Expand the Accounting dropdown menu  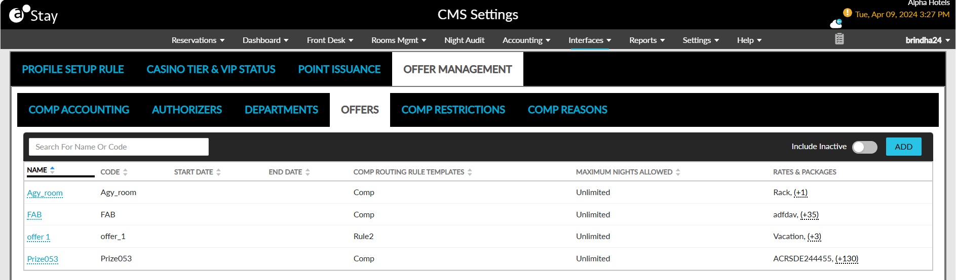coord(526,40)
